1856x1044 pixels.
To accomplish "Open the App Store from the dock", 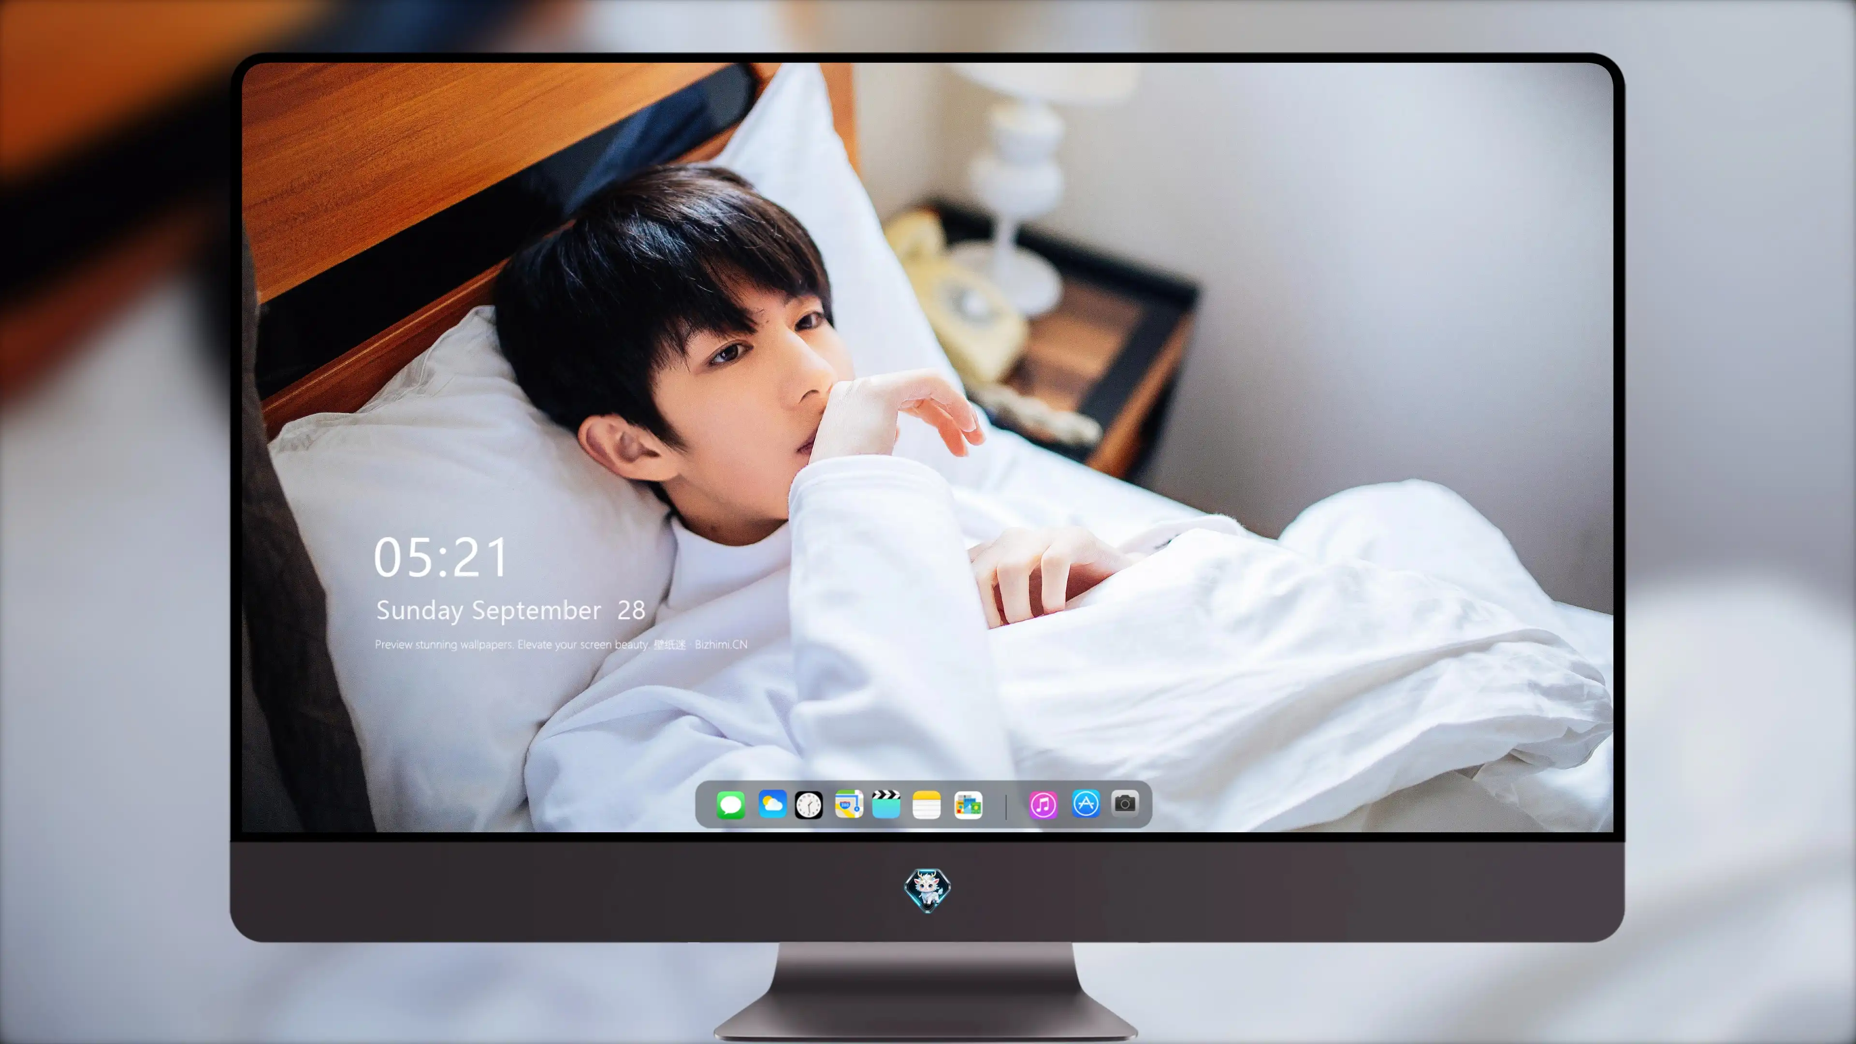I will pos(1086,803).
